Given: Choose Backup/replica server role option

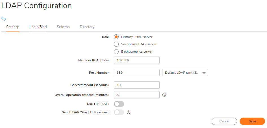Looking at the screenshot, I should 116,51.
